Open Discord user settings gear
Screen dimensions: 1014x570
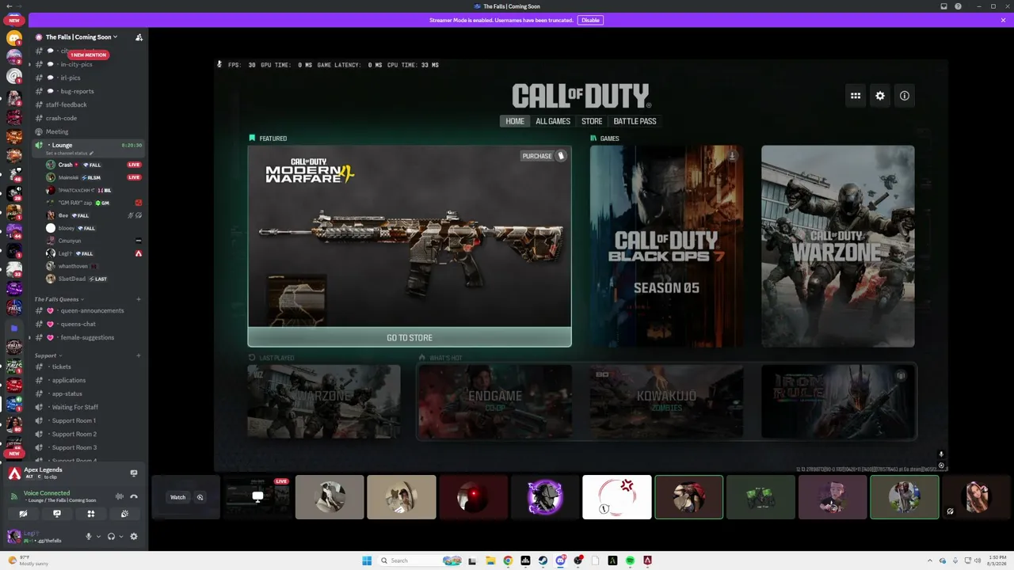coord(134,537)
